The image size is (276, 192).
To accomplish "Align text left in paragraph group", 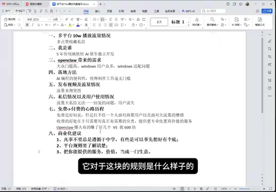I will [x=94, y=25].
